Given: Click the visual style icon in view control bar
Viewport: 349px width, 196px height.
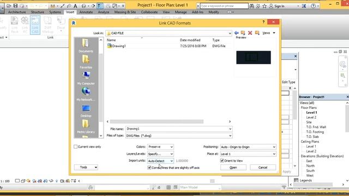Looking at the screenshot, I should 23,181.
